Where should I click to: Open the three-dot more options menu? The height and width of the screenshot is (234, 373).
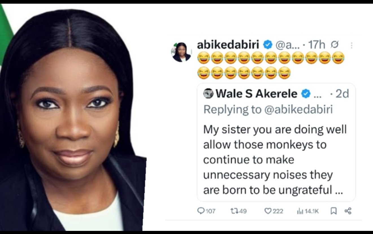(x=352, y=45)
